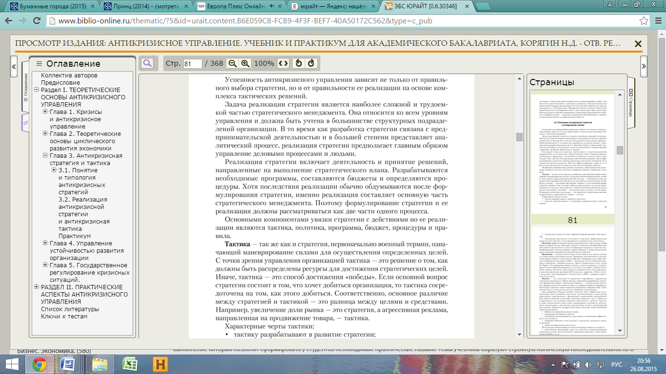Select the next page thumbnail below 81
This screenshot has height=374, width=666.
(x=572, y=282)
